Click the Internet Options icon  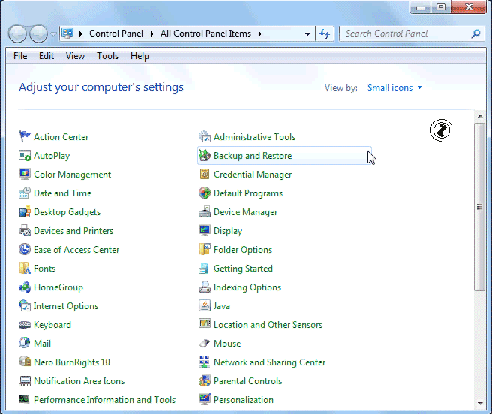tap(25, 305)
